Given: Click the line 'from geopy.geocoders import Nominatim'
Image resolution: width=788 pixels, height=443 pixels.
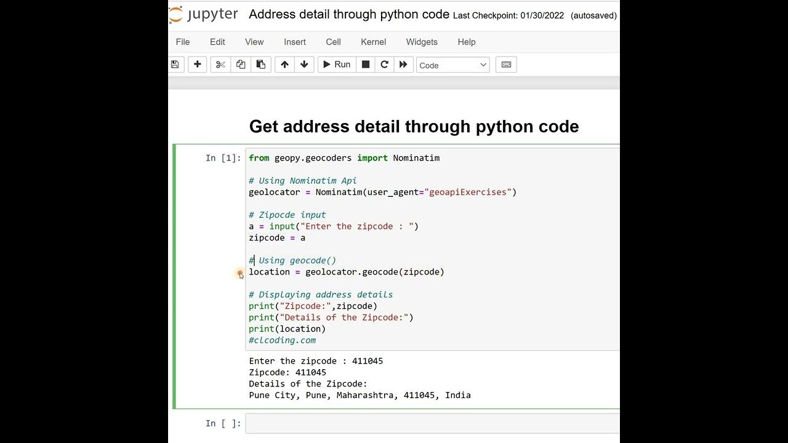Looking at the screenshot, I should pyautogui.click(x=344, y=158).
